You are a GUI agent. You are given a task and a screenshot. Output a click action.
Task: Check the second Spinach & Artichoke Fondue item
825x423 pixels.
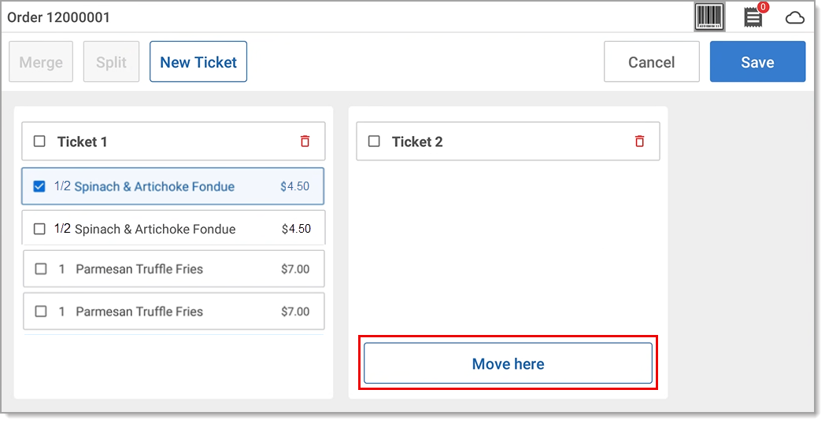39,230
